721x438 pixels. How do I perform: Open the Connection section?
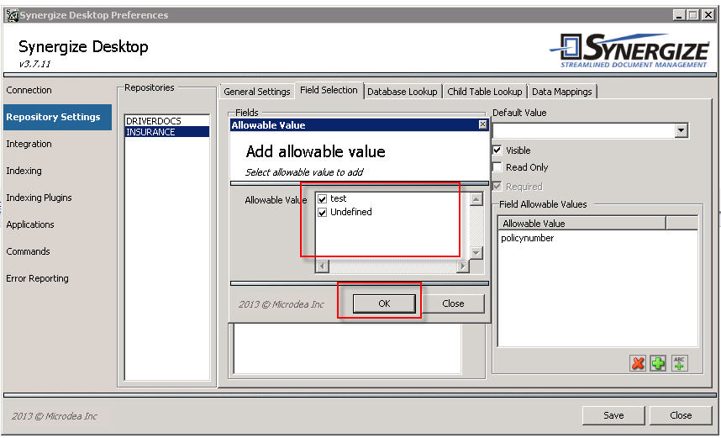[x=29, y=90]
